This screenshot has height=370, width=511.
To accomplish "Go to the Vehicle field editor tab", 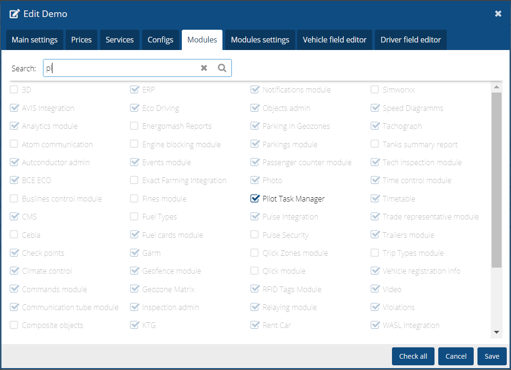I will coord(334,40).
